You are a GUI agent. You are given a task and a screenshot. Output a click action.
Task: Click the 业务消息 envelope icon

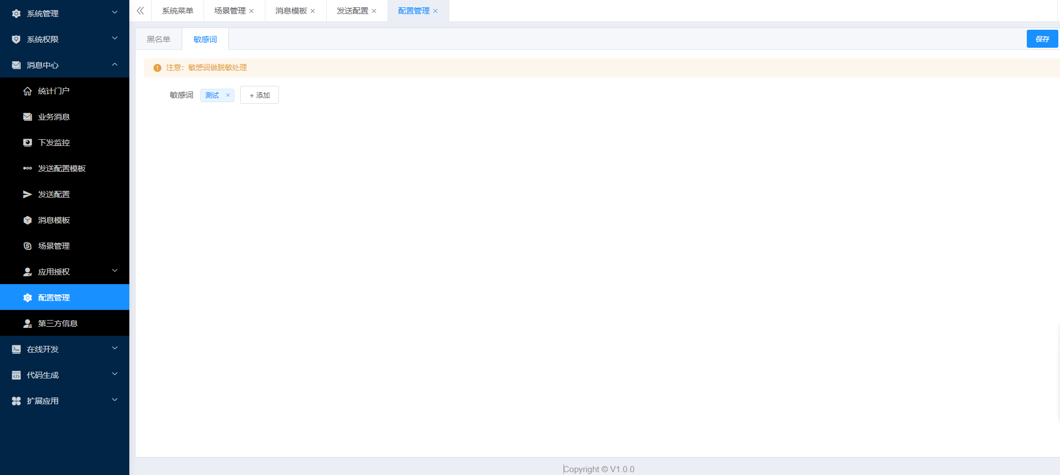tap(27, 117)
